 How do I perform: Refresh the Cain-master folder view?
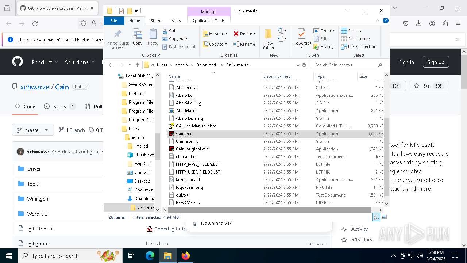[304, 65]
